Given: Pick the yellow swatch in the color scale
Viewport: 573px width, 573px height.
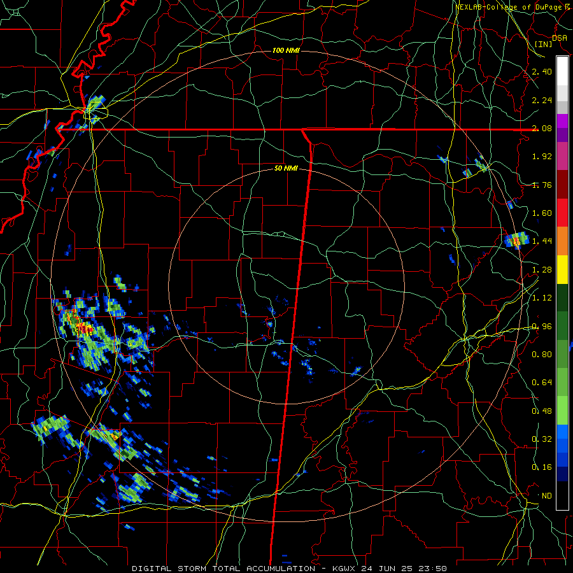Looking at the screenshot, I should [x=562, y=269].
